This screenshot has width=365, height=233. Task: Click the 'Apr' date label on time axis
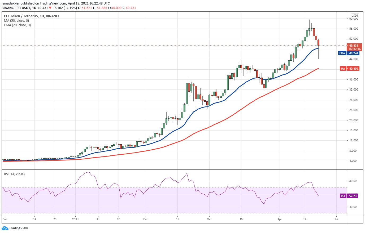pyautogui.click(x=280, y=219)
